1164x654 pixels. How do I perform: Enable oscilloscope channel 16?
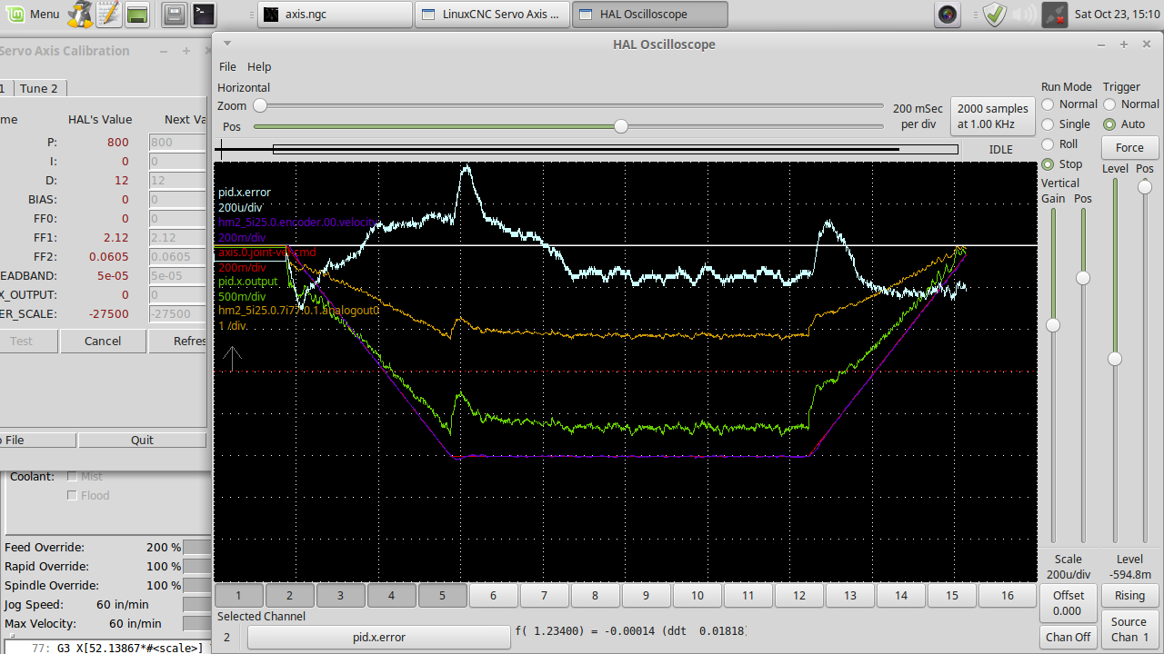1007,596
